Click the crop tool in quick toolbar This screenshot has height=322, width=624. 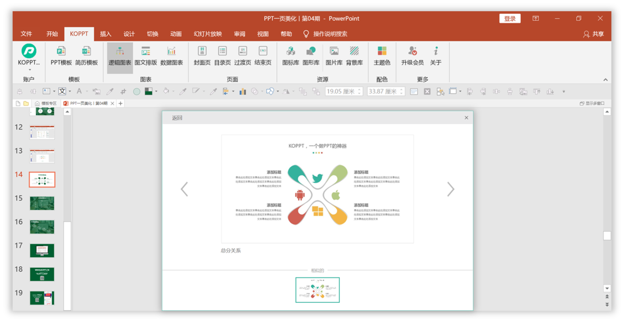pos(123,92)
